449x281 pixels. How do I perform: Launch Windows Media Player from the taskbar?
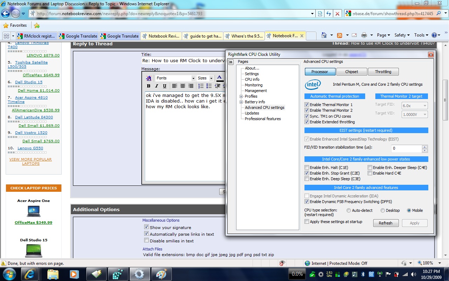pos(74,274)
